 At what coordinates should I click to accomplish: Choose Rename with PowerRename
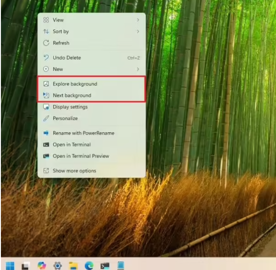point(83,133)
